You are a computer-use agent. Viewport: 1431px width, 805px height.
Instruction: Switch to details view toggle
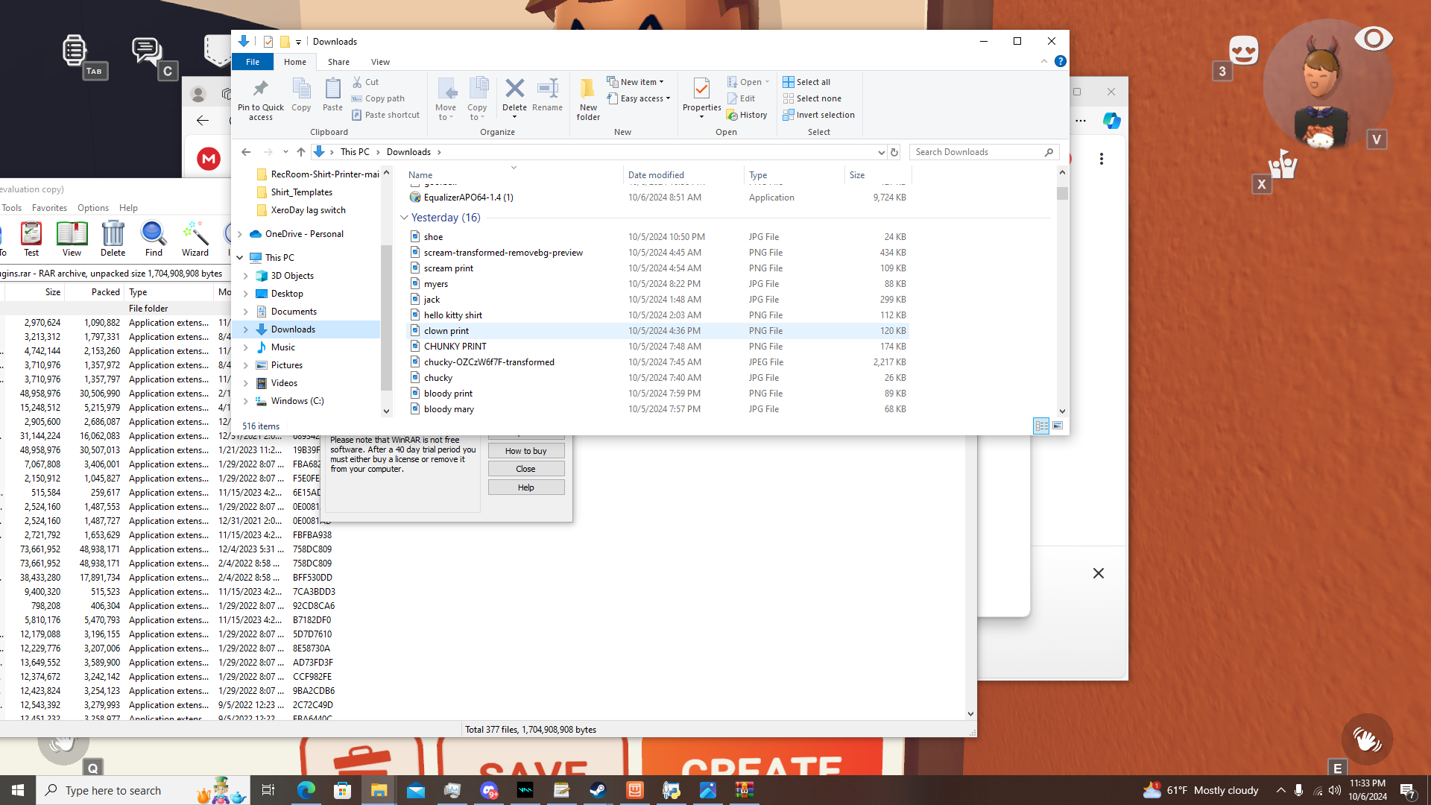pos(1041,426)
